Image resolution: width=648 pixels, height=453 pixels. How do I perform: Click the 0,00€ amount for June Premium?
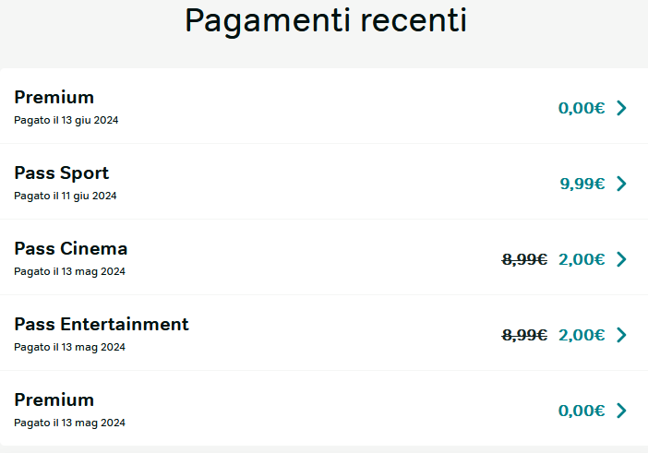pos(582,108)
